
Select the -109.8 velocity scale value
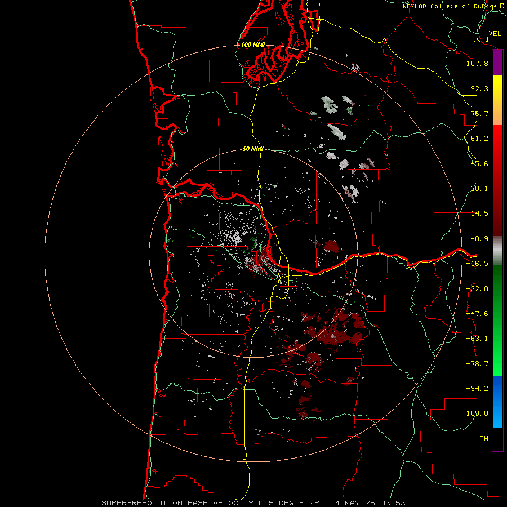(x=475, y=413)
